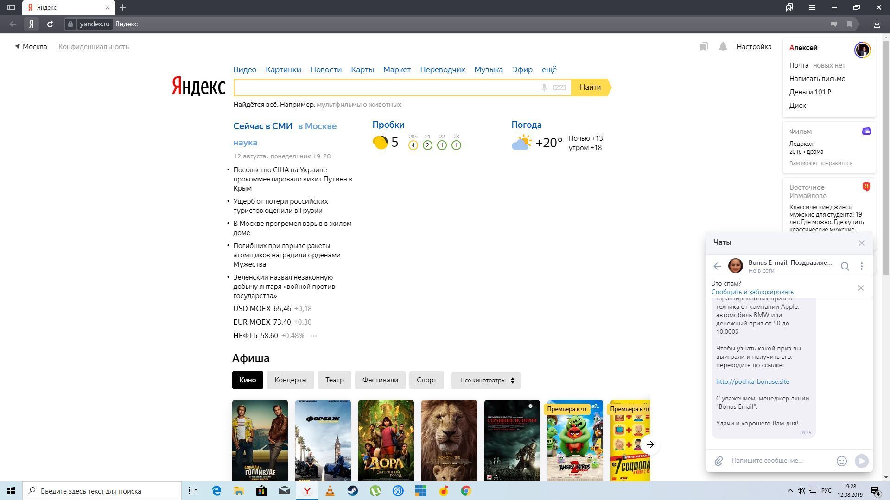890x500 pixels.
Task: Dismiss the spam warning banner
Action: click(x=861, y=288)
